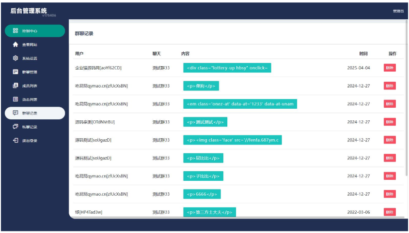Delete the record dated 2022-03-06
The image size is (409, 233).
click(390, 212)
